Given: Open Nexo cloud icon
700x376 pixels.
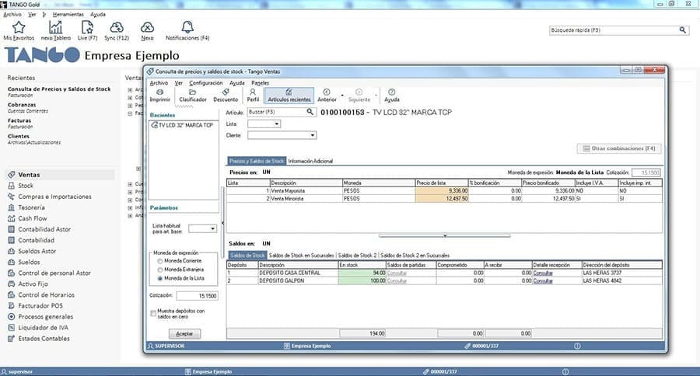Looking at the screenshot, I should click(x=147, y=28).
